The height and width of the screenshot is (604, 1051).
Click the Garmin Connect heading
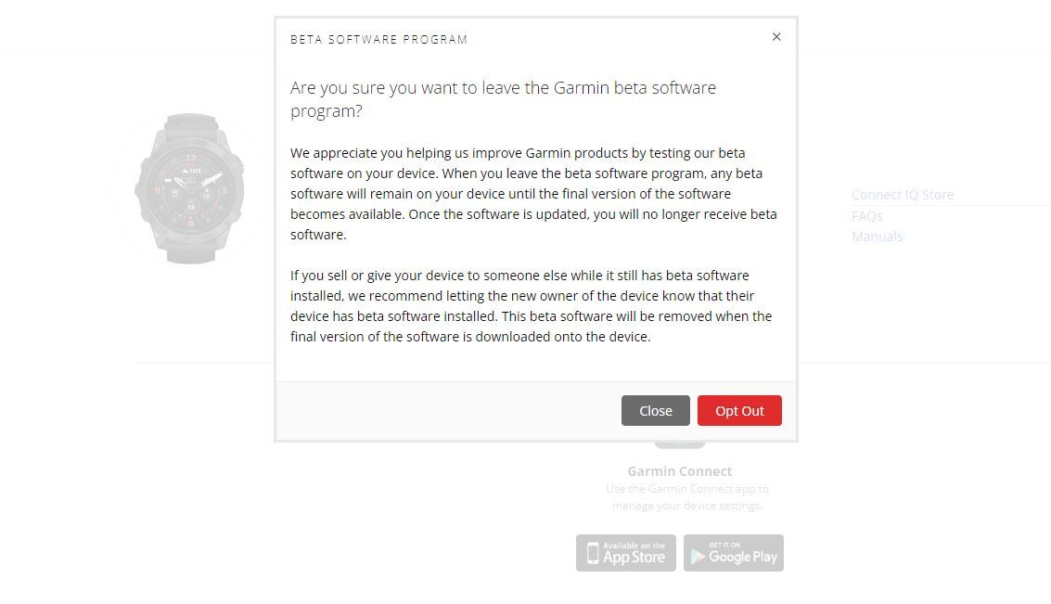click(x=679, y=471)
